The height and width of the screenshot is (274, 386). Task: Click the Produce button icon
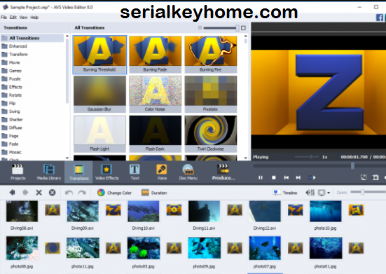click(223, 169)
